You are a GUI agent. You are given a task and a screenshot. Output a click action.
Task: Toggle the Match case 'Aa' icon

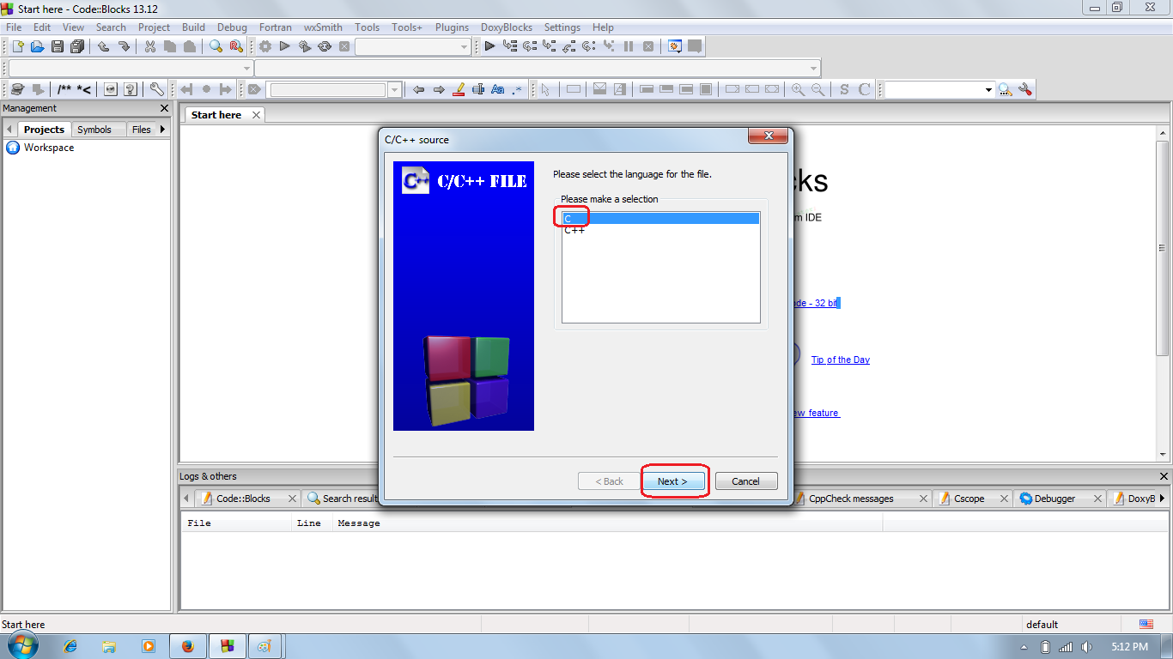point(498,89)
